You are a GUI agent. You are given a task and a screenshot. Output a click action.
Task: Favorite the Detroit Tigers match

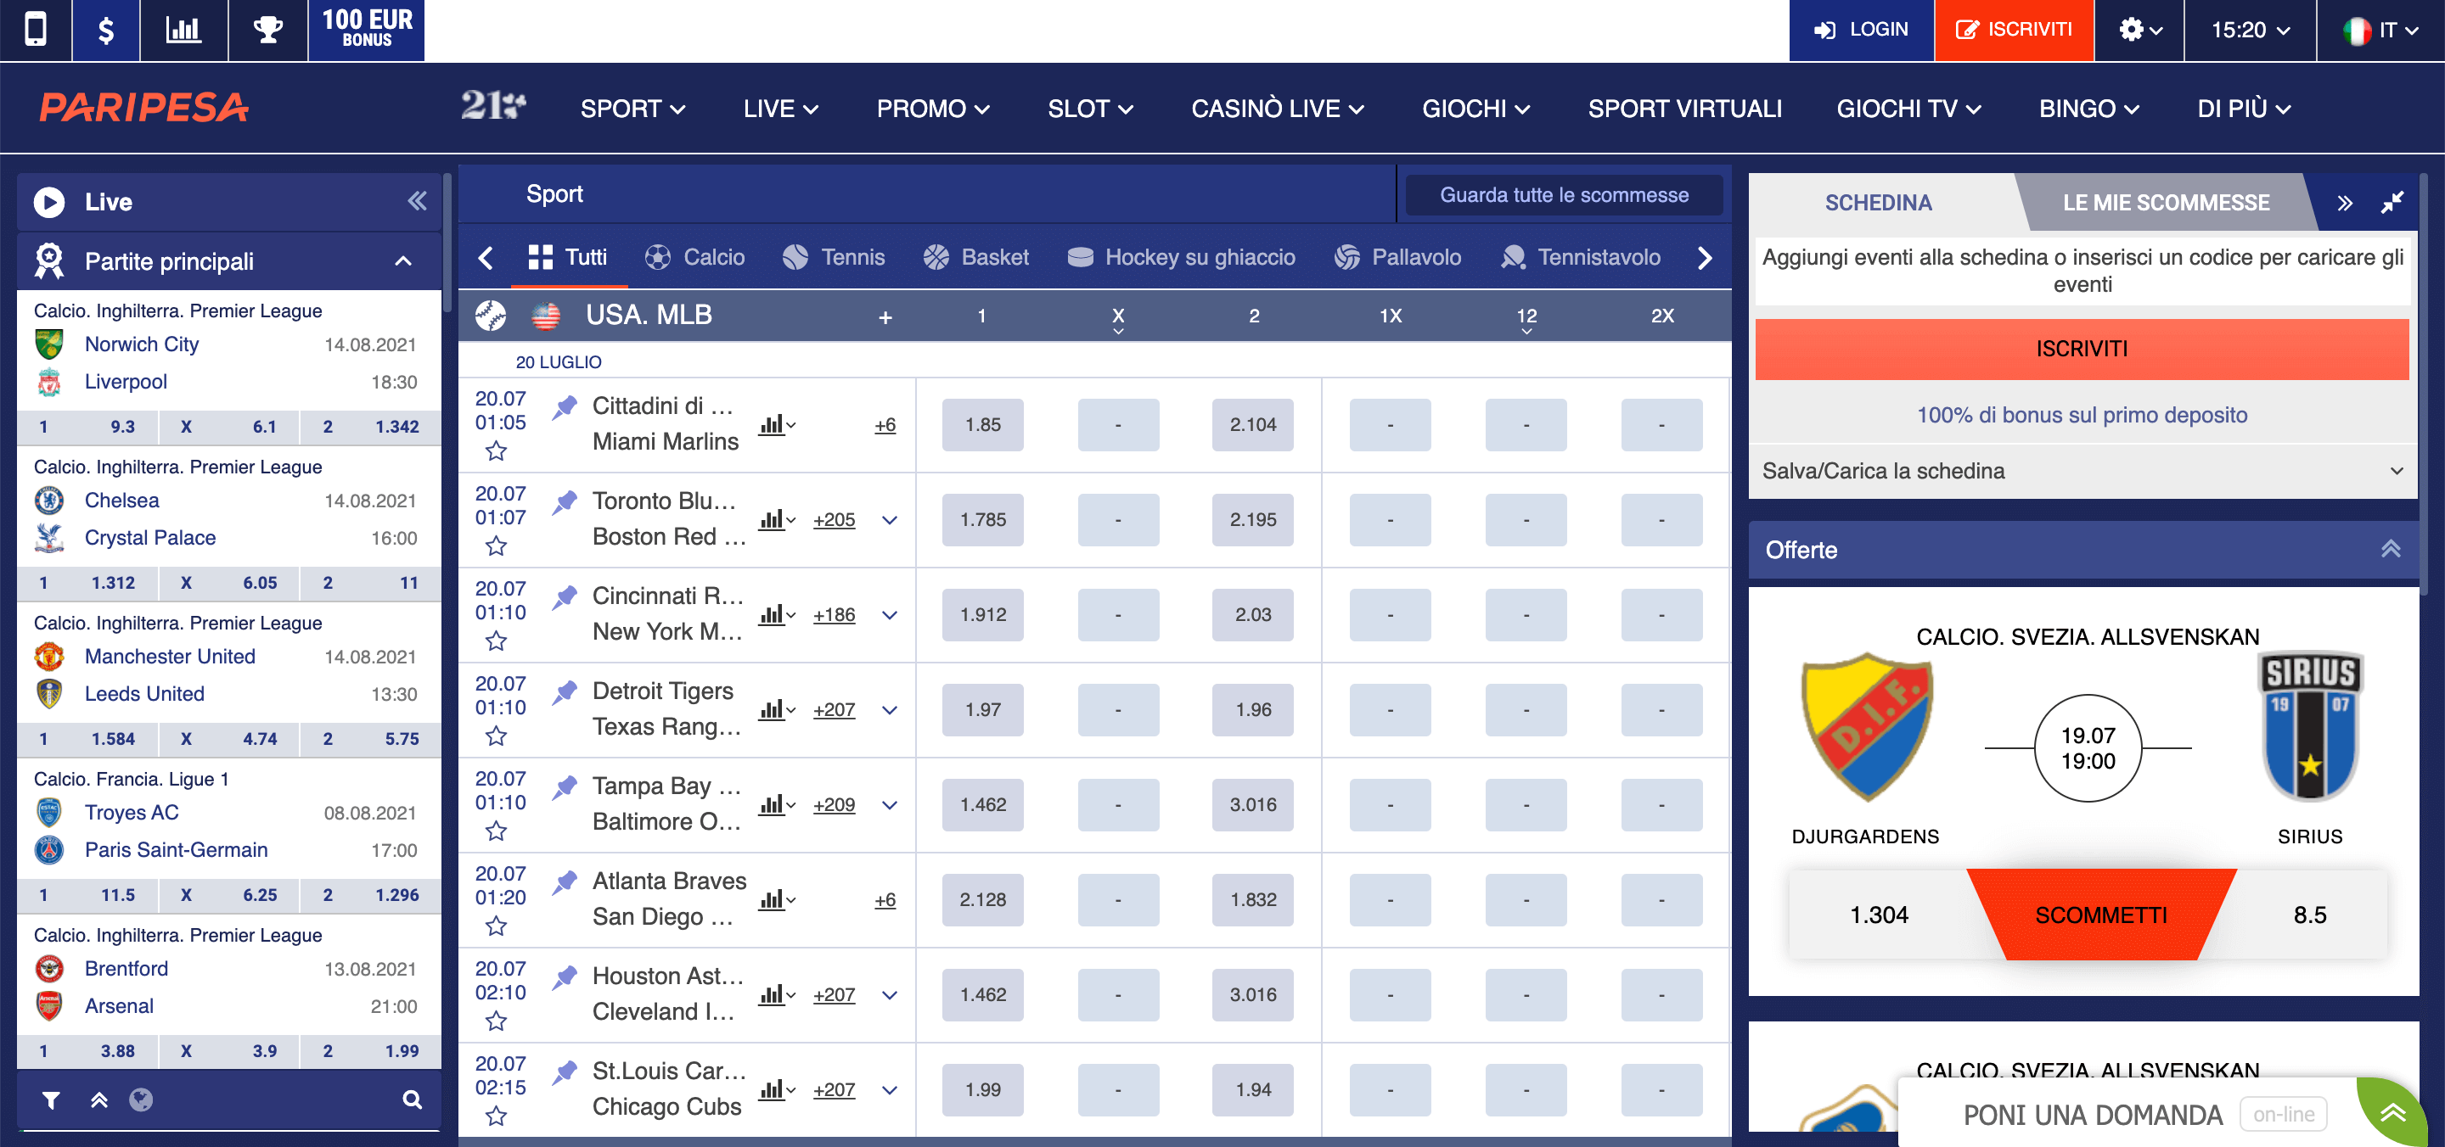(496, 736)
